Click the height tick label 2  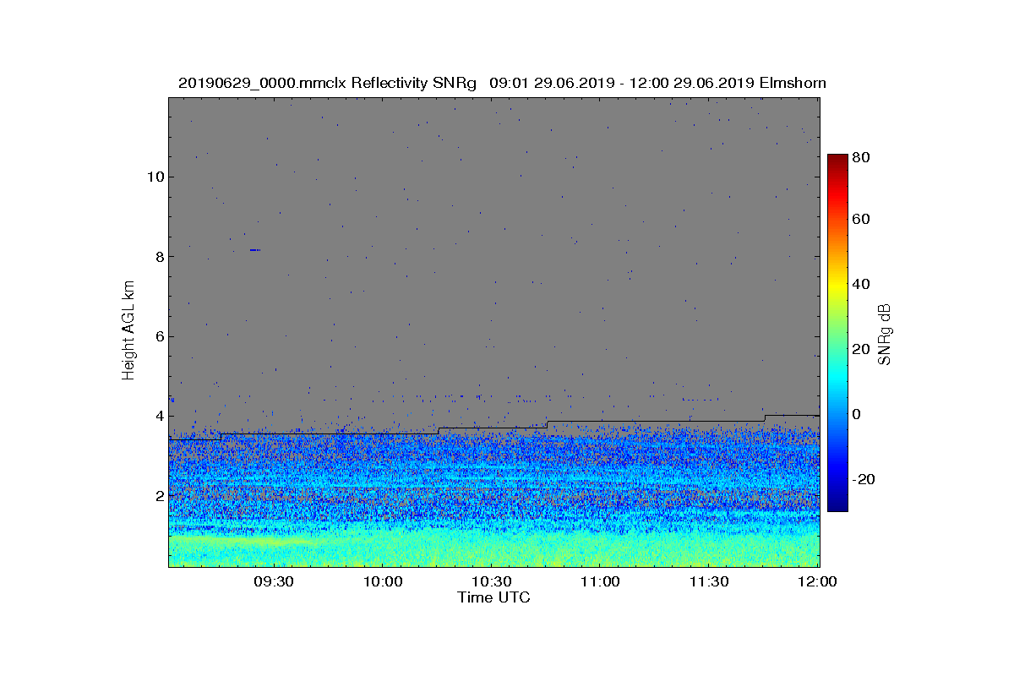(159, 495)
